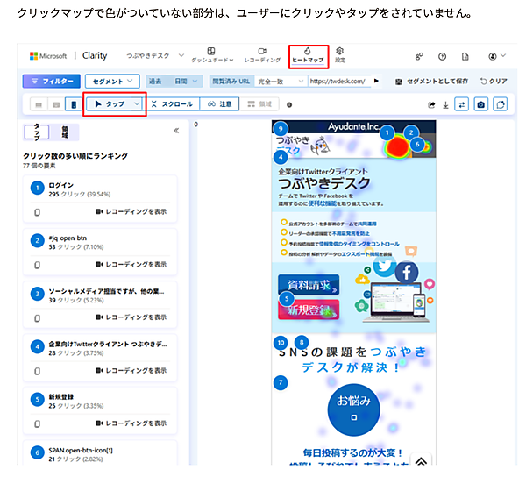Select the mobile device view icon
The height and width of the screenshot is (484, 526).
pyautogui.click(x=74, y=104)
